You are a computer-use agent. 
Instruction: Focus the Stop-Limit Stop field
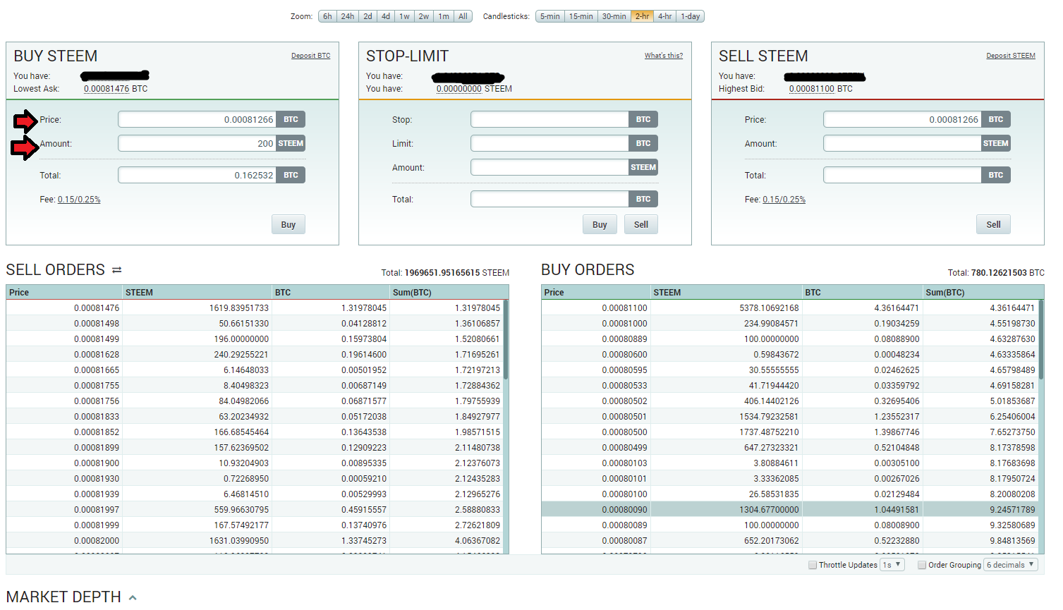pos(550,120)
